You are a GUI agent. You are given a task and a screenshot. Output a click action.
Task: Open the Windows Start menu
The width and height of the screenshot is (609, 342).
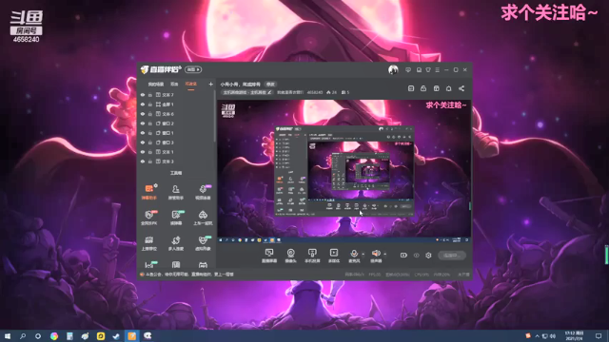coord(8,335)
